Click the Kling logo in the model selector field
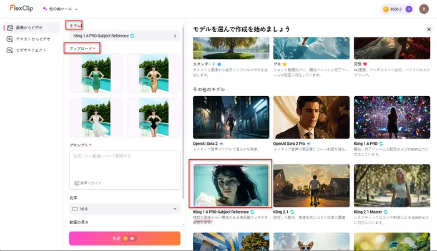437x251 pixels. click(x=132, y=36)
